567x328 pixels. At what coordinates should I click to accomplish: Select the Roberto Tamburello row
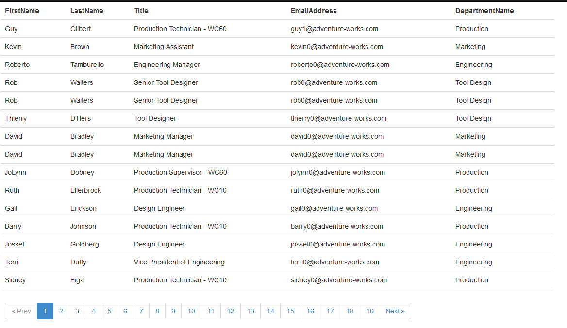(x=277, y=65)
